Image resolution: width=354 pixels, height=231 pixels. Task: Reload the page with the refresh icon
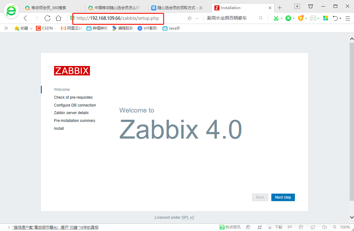[x=47, y=18]
